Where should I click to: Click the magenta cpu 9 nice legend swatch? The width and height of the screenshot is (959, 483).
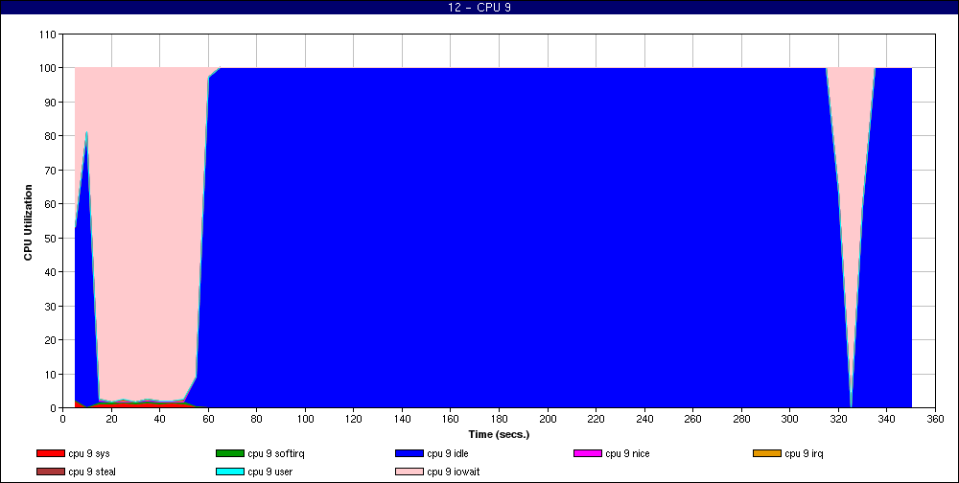point(588,453)
